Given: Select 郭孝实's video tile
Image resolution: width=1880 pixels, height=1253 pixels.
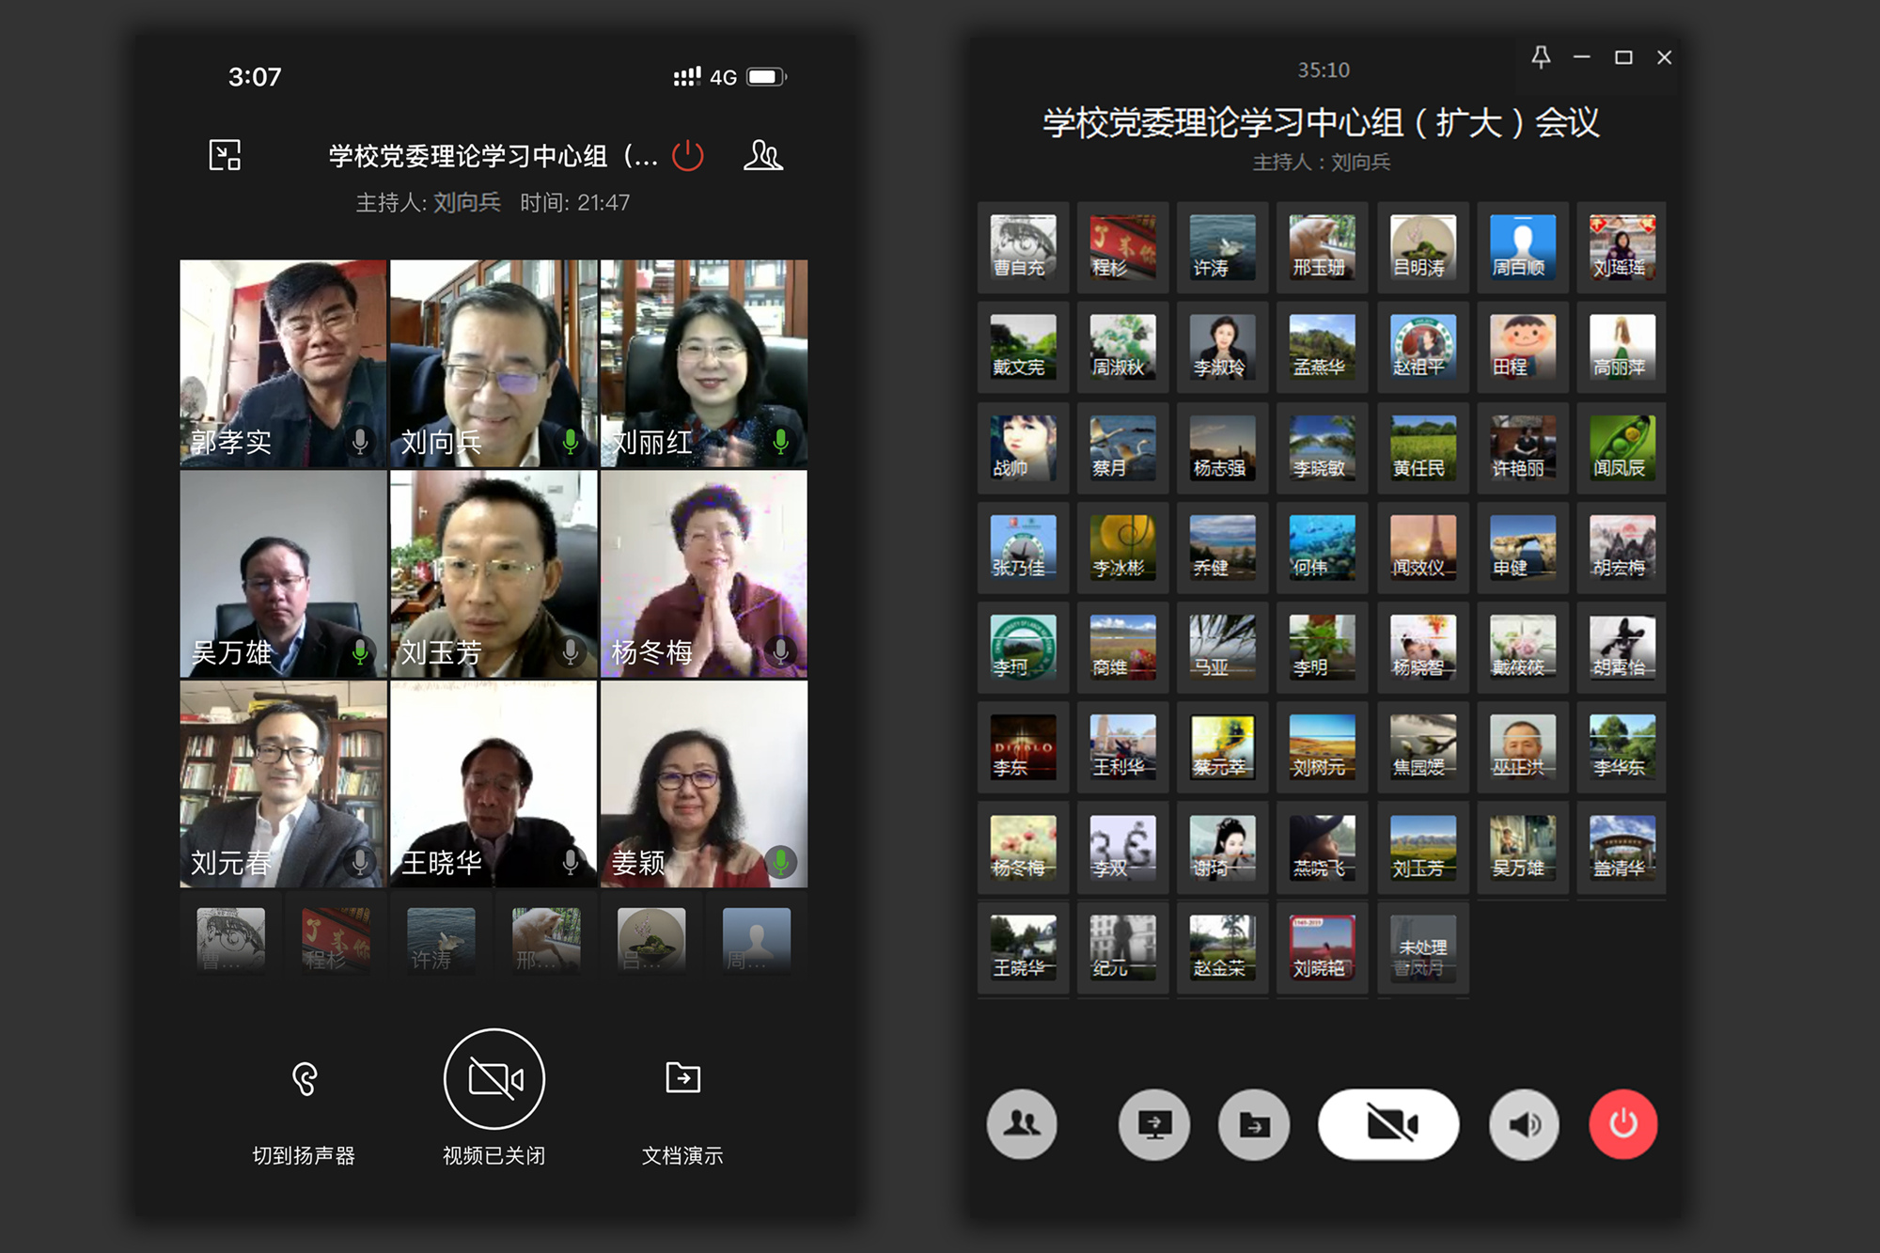Looking at the screenshot, I should [x=283, y=364].
